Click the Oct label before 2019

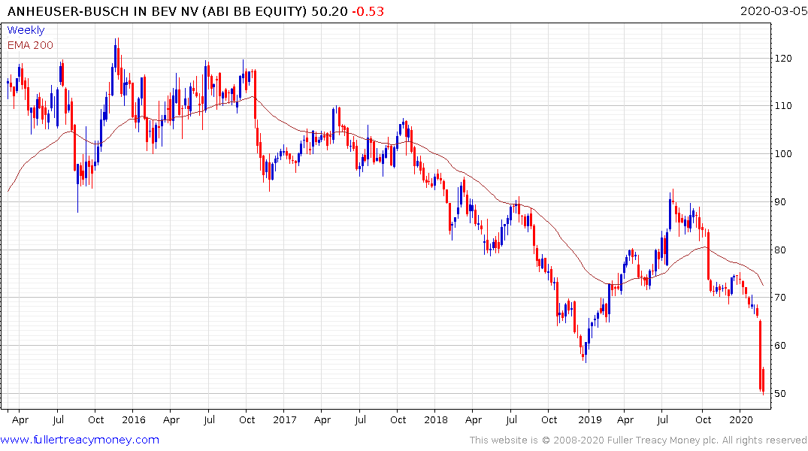[x=549, y=419]
